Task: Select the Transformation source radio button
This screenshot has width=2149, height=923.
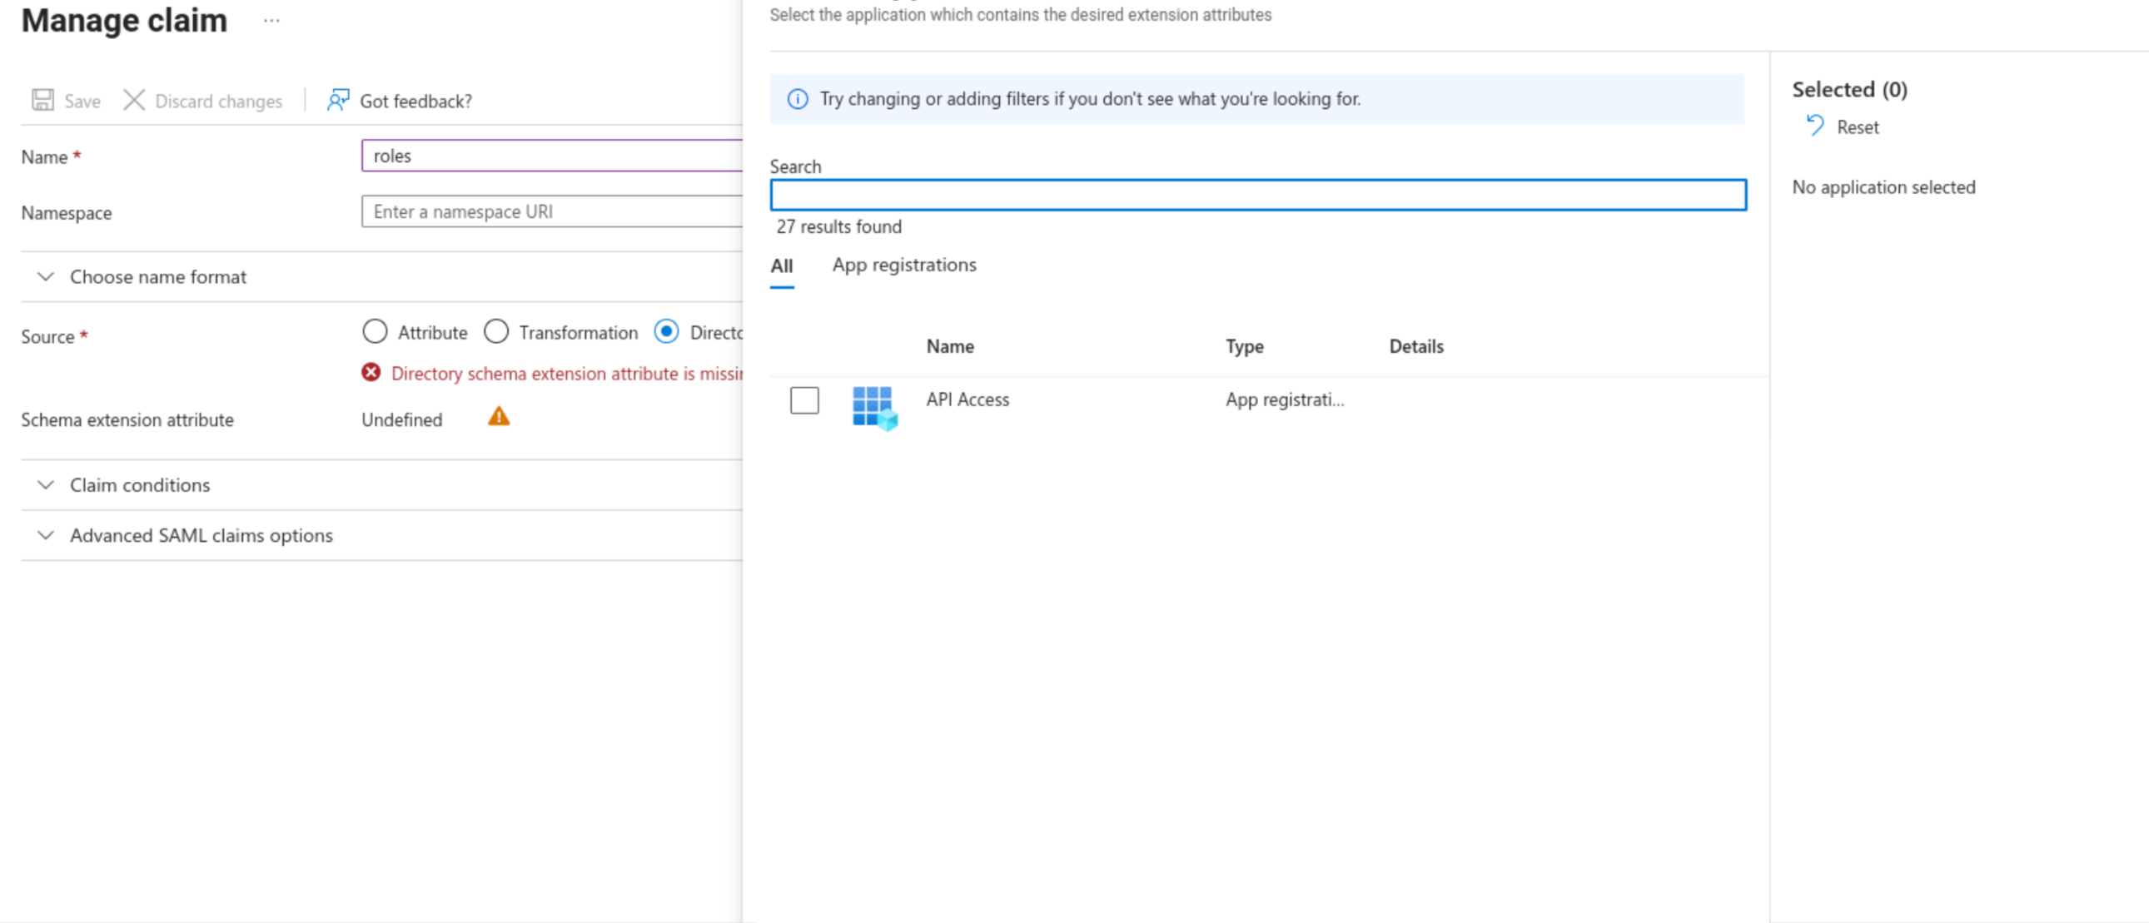Action: pos(496,332)
